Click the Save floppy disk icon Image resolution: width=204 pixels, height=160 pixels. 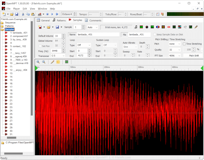point(17,14)
